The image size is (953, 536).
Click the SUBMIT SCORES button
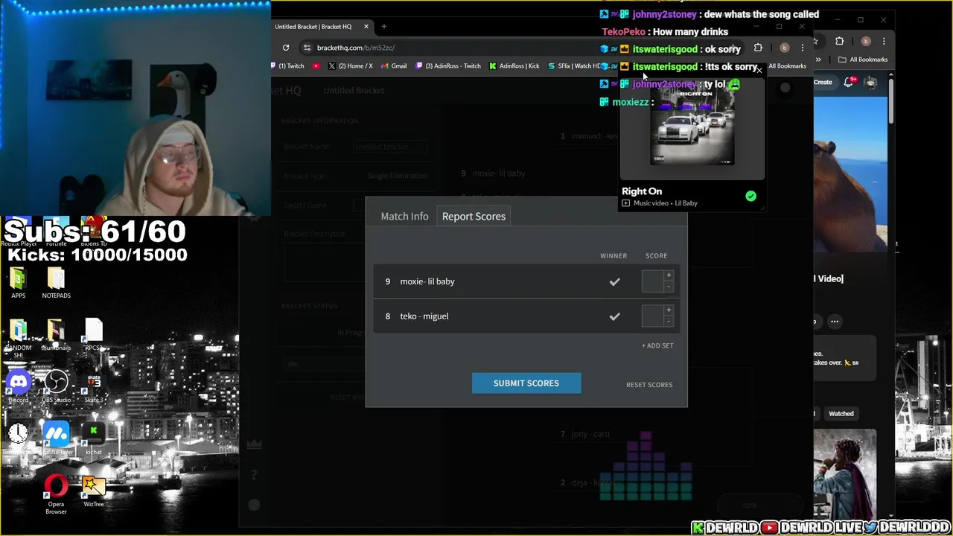click(526, 383)
